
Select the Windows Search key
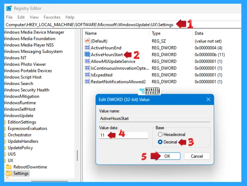coord(19,84)
